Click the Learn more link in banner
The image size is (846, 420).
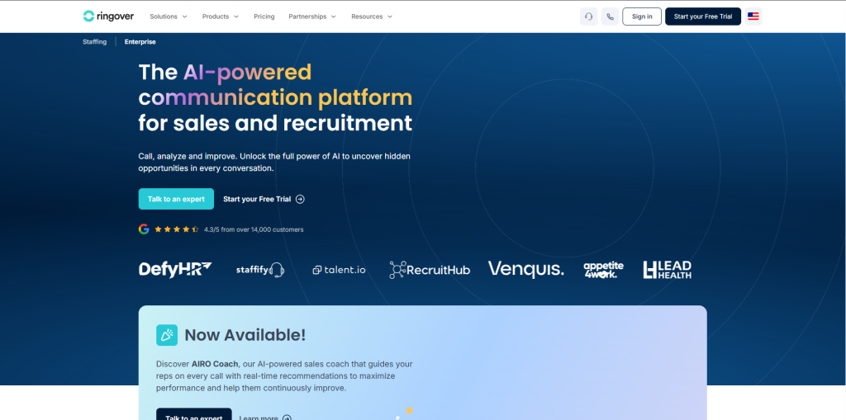point(265,418)
